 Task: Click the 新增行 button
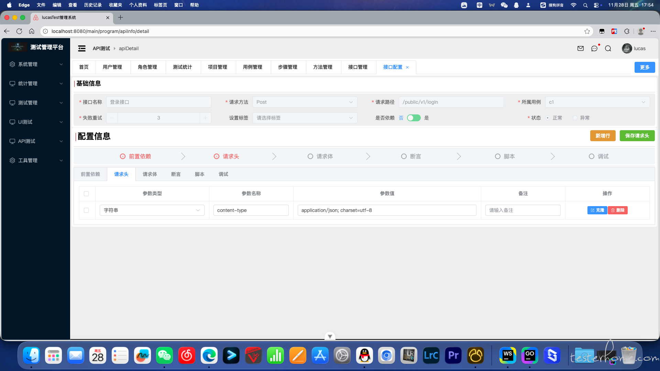pyautogui.click(x=603, y=136)
